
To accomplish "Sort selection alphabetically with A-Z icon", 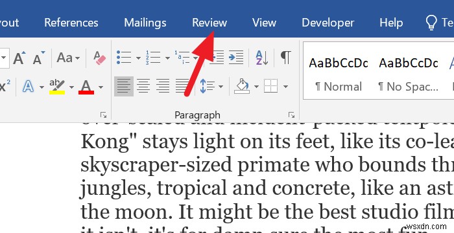I will pos(262,57).
